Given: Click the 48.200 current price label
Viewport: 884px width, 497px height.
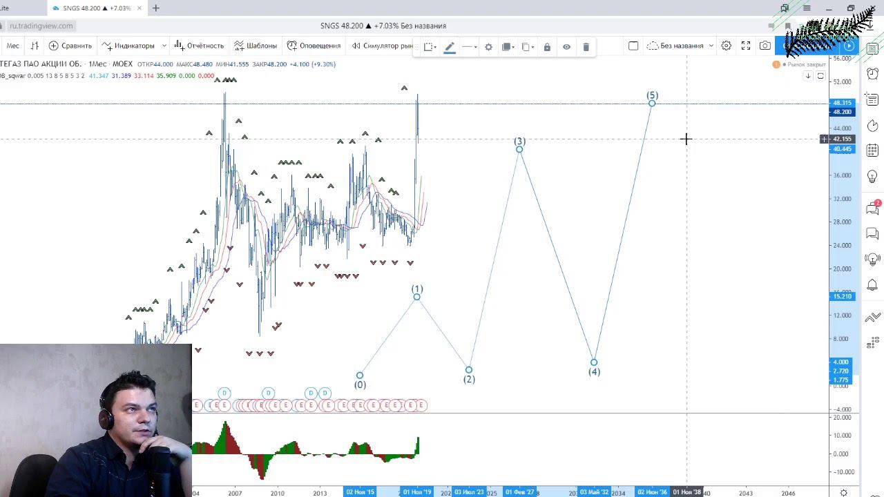Looking at the screenshot, I should [x=842, y=112].
